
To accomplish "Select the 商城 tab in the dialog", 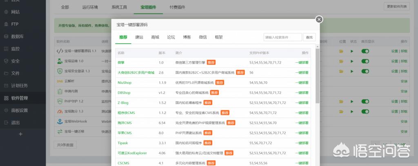I will click(155, 37).
